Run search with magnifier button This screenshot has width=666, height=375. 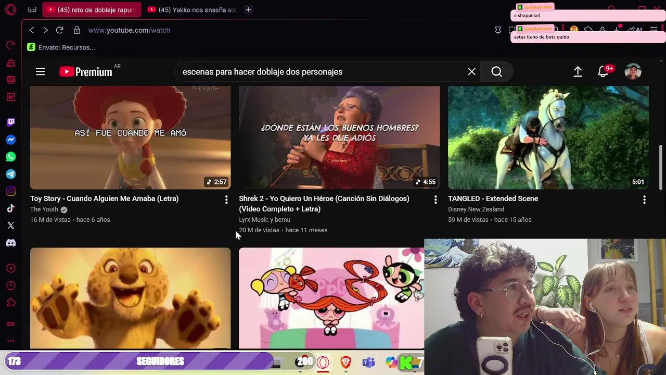497,72
